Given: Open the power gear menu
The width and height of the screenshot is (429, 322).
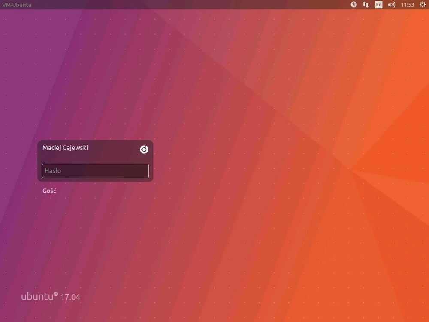Looking at the screenshot, I should [423, 4].
